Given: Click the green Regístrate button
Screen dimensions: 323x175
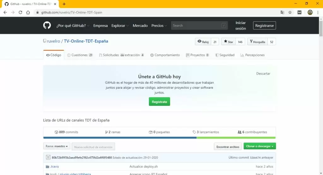Looking at the screenshot, I should point(159,102).
